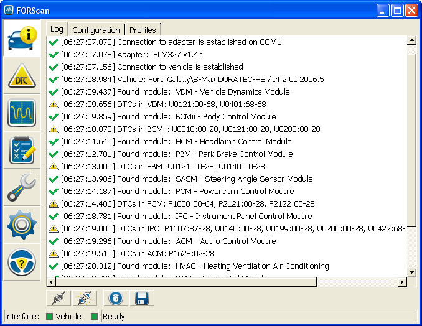Open the gear settings section
The image size is (422, 326).
pos(22,225)
